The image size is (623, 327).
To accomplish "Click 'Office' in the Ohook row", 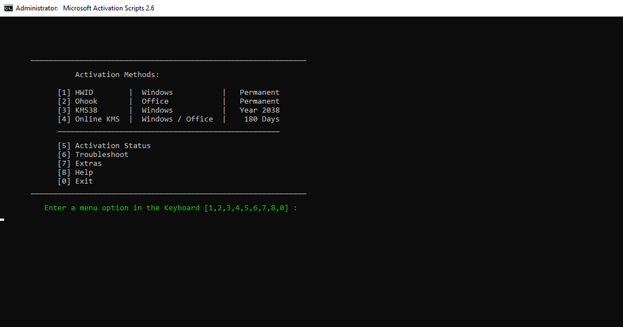I will [x=155, y=101].
